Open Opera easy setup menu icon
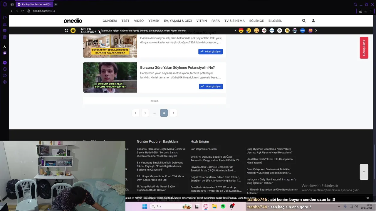The image size is (376, 211). coord(371,11)
